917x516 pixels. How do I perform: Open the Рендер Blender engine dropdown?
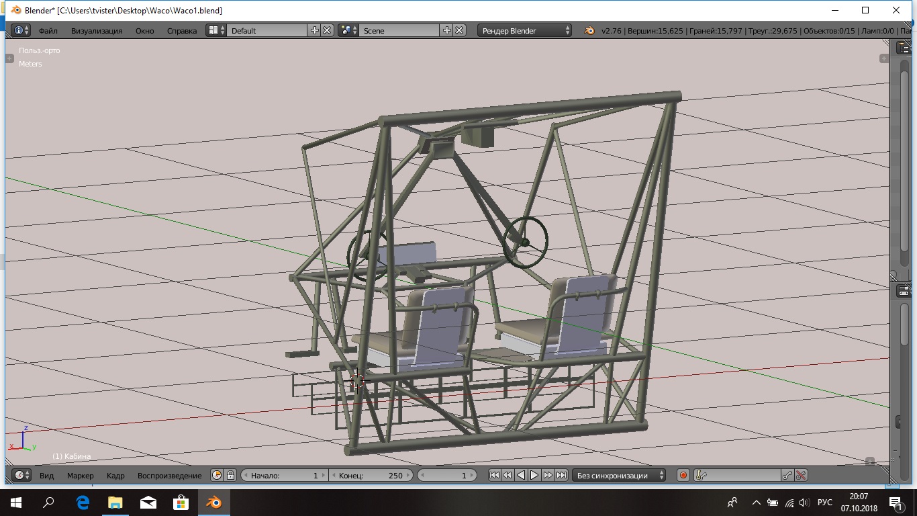pyautogui.click(x=525, y=30)
